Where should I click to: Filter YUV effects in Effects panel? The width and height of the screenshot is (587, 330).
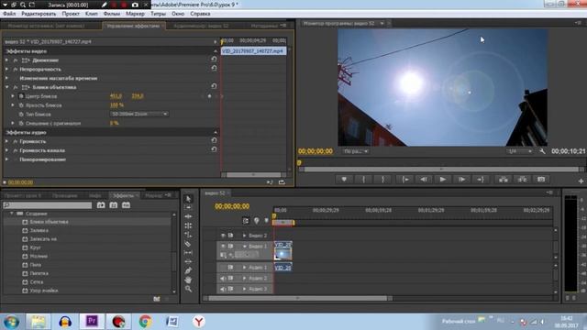coord(126,205)
